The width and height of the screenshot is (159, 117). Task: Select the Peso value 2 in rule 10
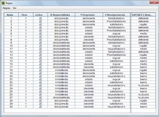(26, 46)
